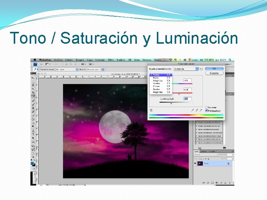Click the subtract-from-sample eyedropper icon
Image resolution: width=267 pixels, height=200 pixels.
201,110
